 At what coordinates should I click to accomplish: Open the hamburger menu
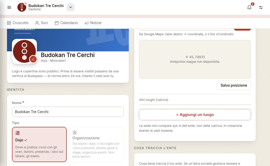[x=9, y=7]
